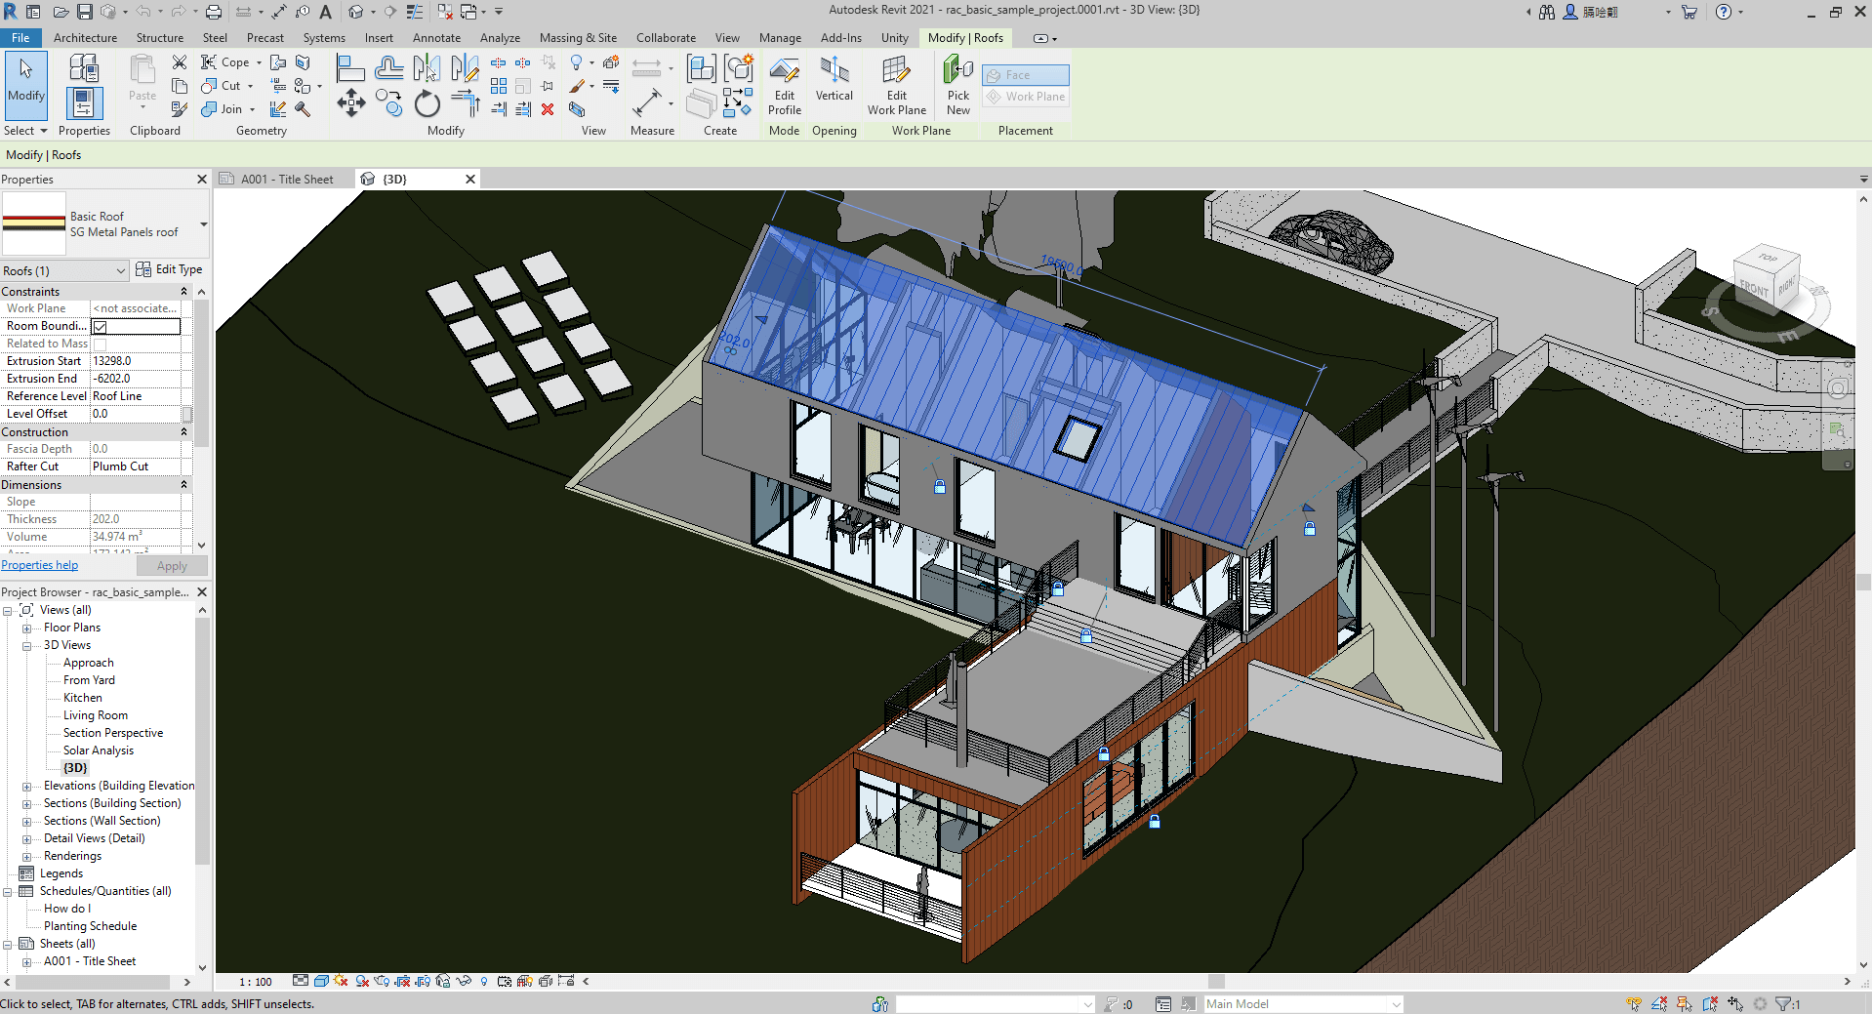The width and height of the screenshot is (1872, 1014).
Task: Click the Edit Type button
Action: 171,269
